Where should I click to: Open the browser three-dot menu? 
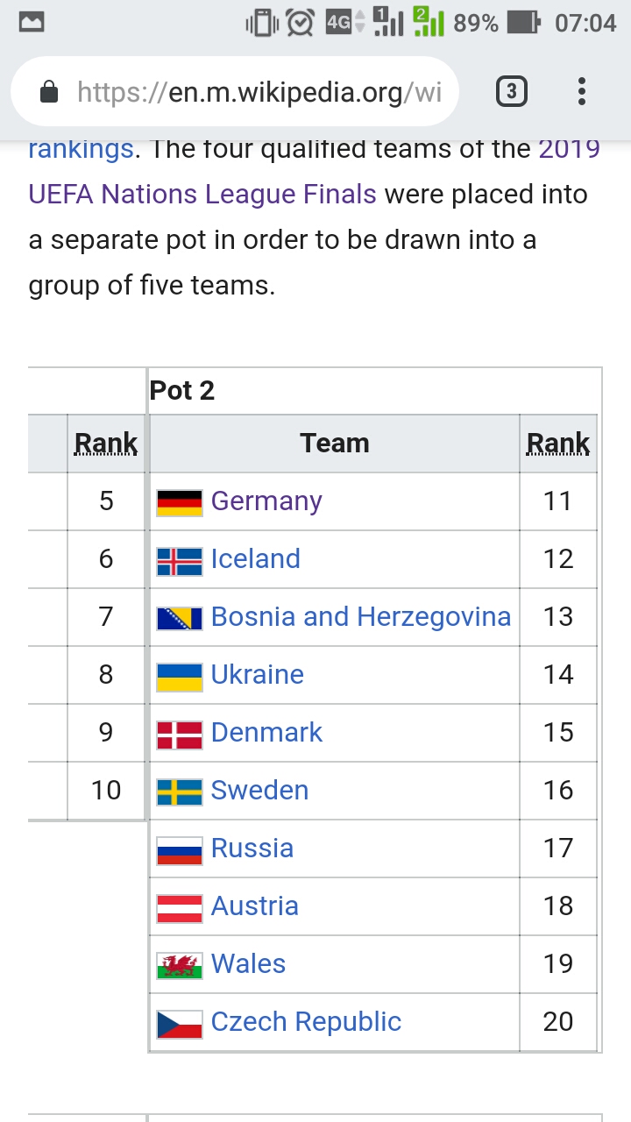point(582,91)
